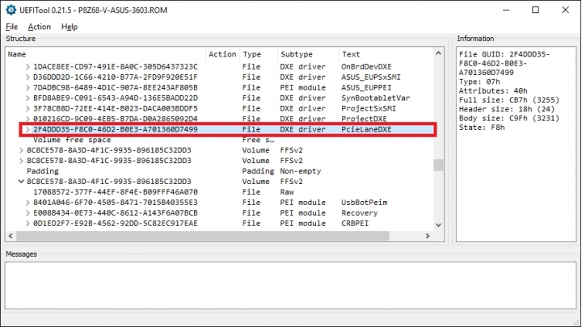
Task: Click the Action column header
Action: click(223, 54)
